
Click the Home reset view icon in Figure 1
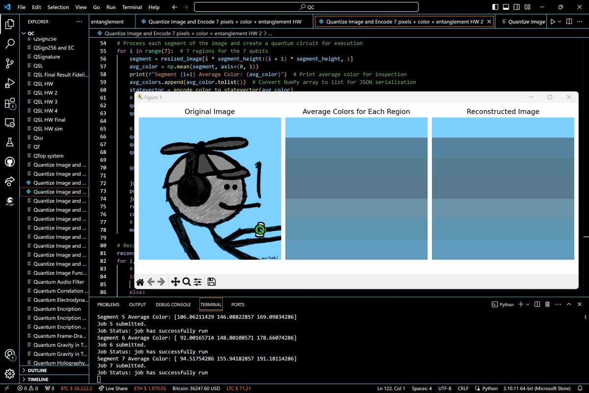tap(140, 281)
